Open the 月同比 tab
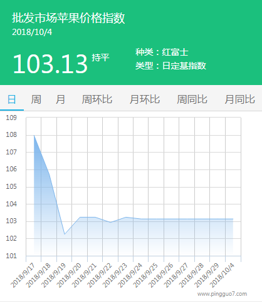This screenshot has width=262, height=302. tap(240, 99)
